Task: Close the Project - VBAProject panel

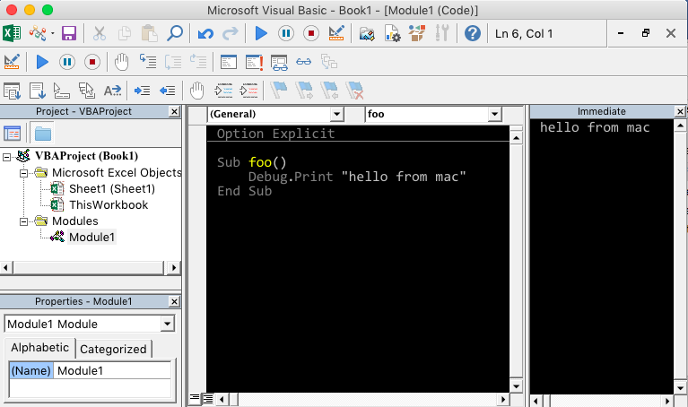Action: click(174, 112)
